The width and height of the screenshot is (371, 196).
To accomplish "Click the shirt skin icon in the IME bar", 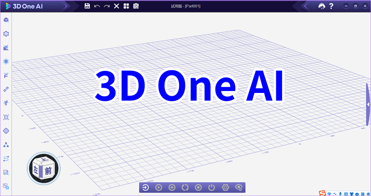I will 352,194.
